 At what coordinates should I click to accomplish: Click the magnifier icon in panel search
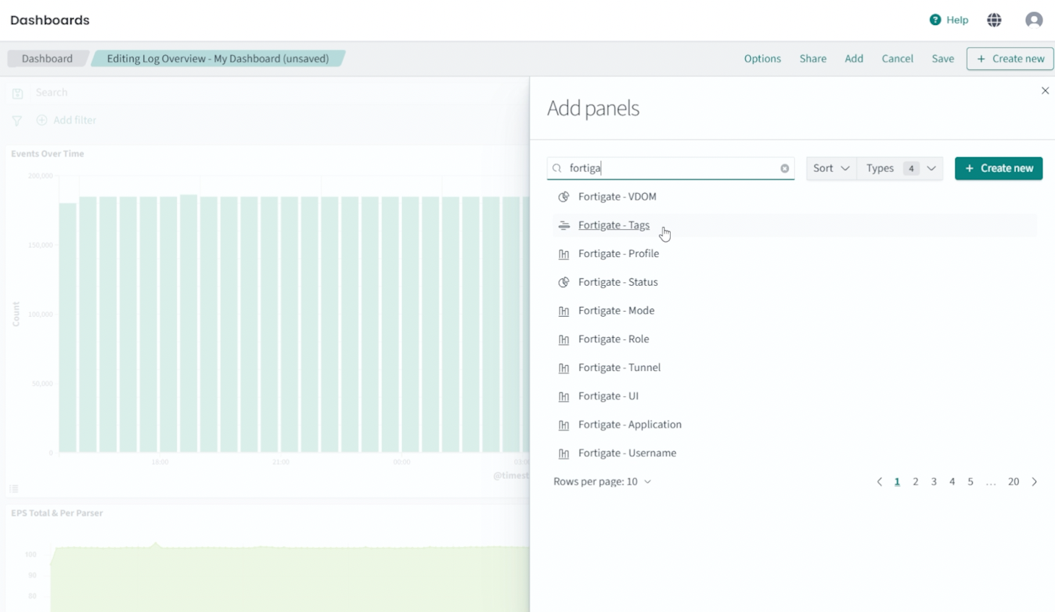[557, 168]
